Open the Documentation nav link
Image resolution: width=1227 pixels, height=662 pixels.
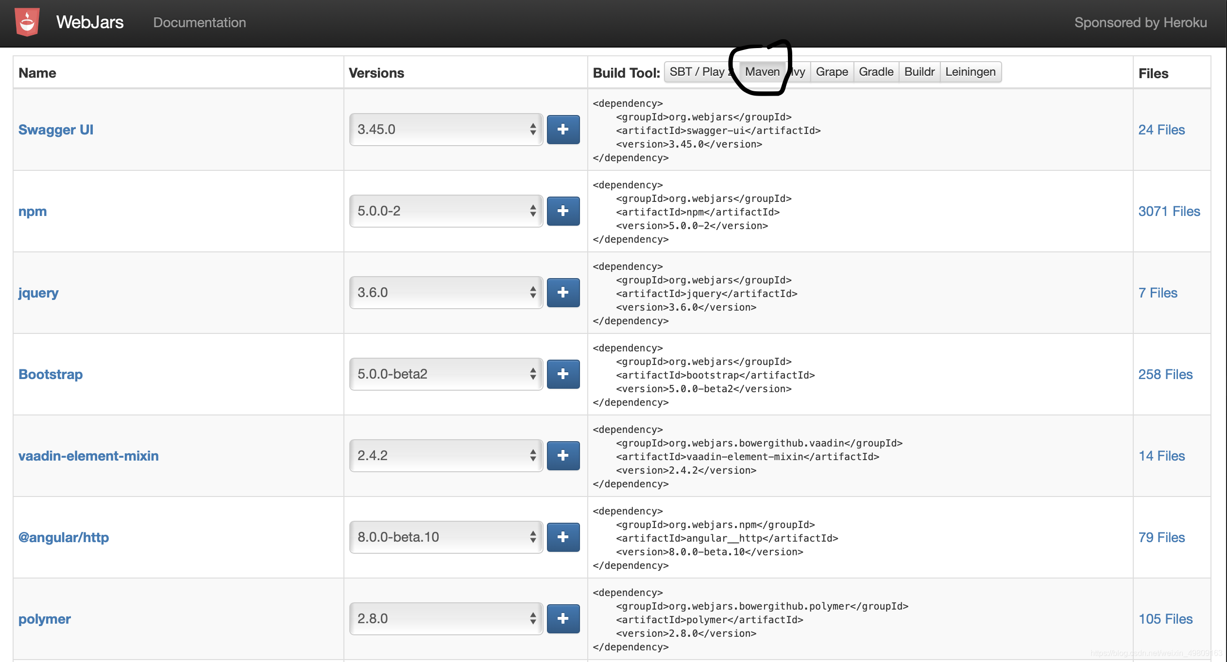pyautogui.click(x=200, y=22)
